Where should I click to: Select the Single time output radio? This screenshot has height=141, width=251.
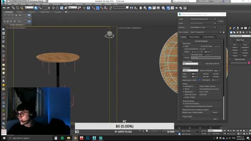point(183,46)
